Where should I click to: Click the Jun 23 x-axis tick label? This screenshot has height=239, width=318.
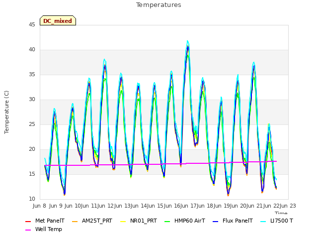point(288,206)
